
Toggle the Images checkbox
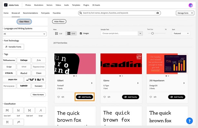[81, 33]
